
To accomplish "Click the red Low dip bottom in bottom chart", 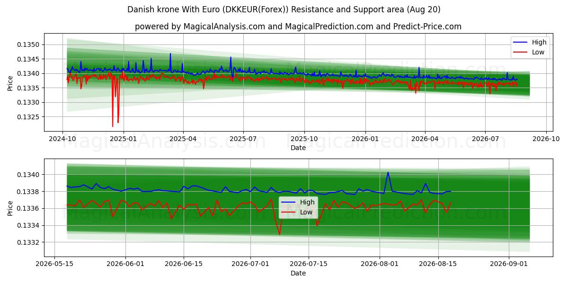I will [x=279, y=234].
